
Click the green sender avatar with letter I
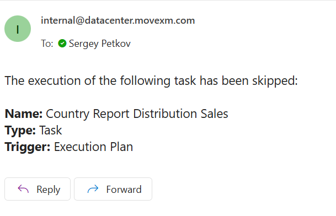coord(18,29)
